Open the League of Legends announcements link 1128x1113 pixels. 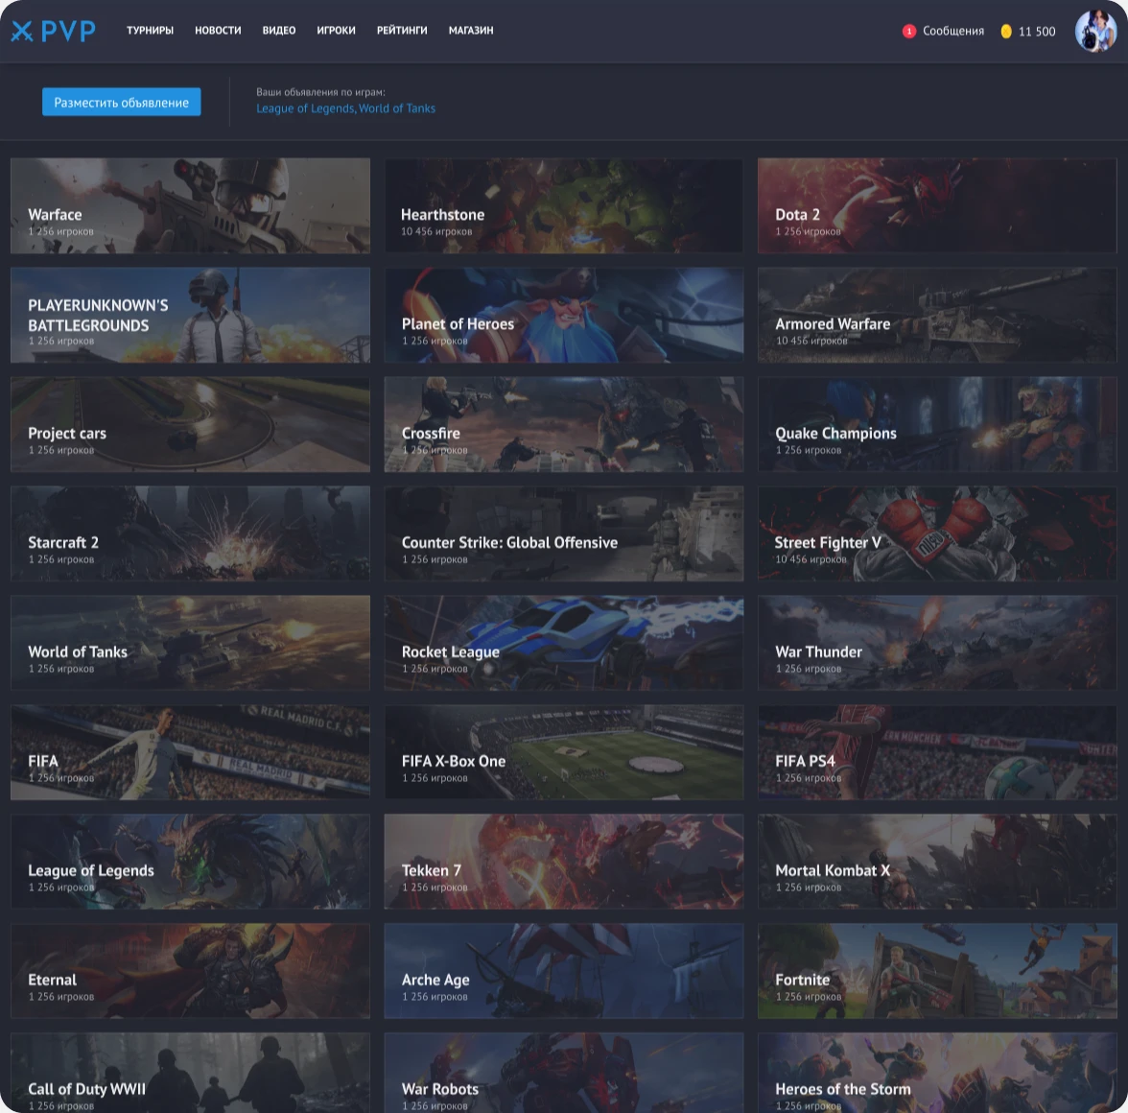[x=306, y=108]
